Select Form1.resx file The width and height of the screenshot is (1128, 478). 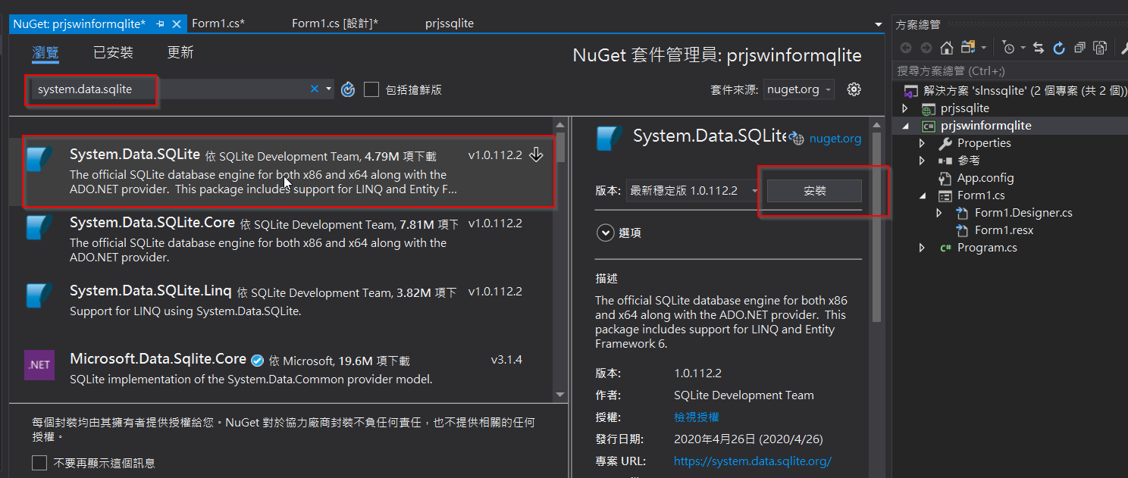click(1004, 230)
